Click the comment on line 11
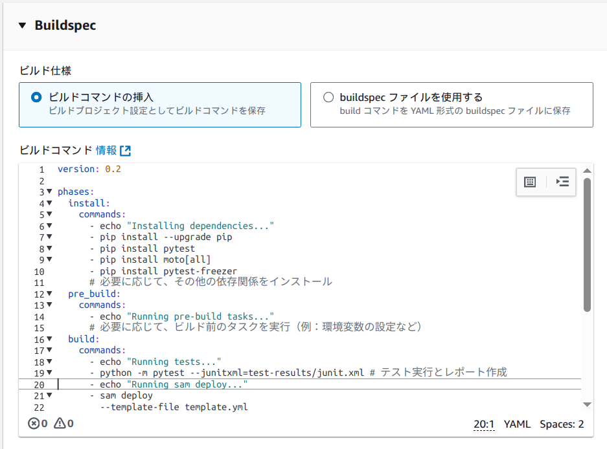The image size is (607, 449). (211, 281)
